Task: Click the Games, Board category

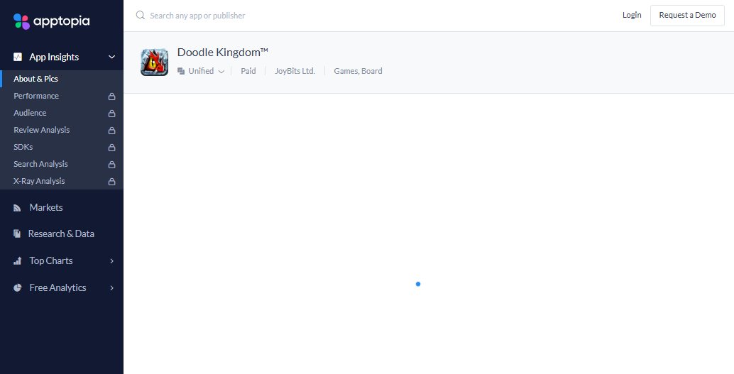Action: [x=358, y=71]
